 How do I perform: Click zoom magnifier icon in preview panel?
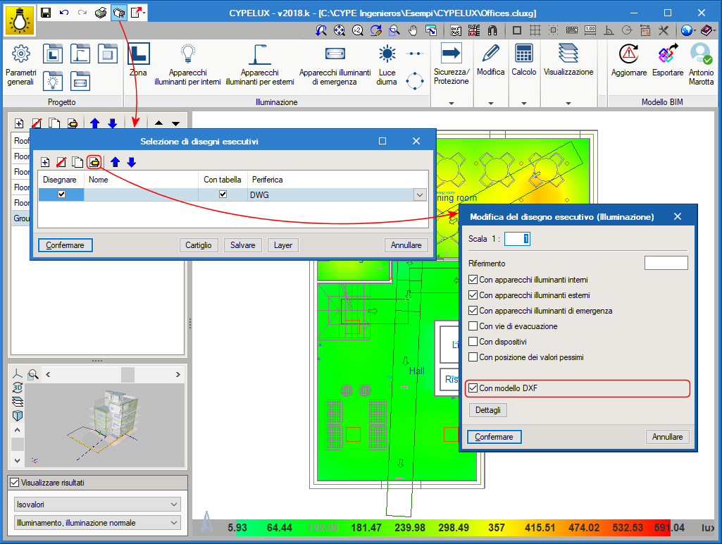pyautogui.click(x=32, y=374)
